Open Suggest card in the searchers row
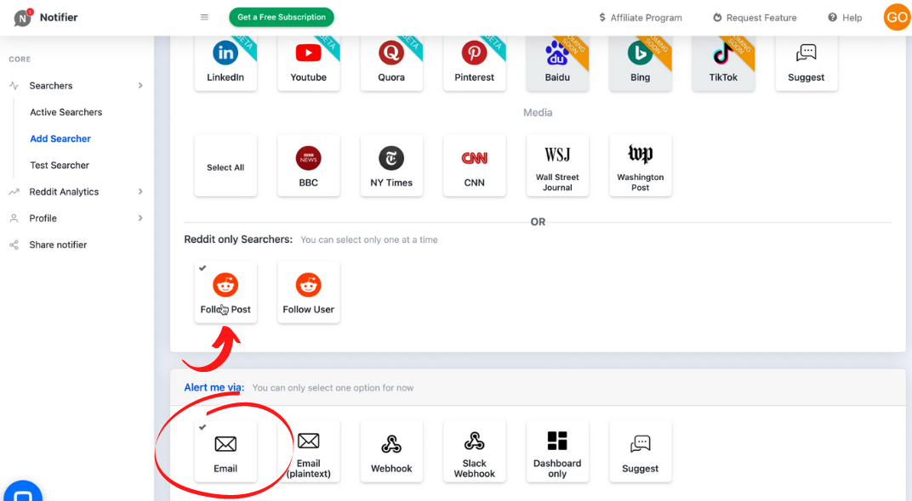 pyautogui.click(x=807, y=63)
